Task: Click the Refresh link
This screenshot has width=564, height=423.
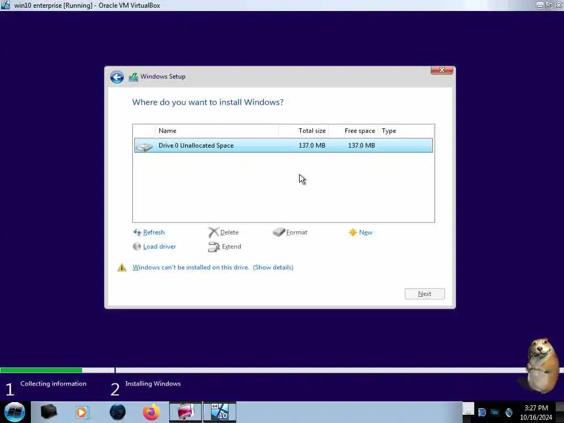Action: point(154,232)
